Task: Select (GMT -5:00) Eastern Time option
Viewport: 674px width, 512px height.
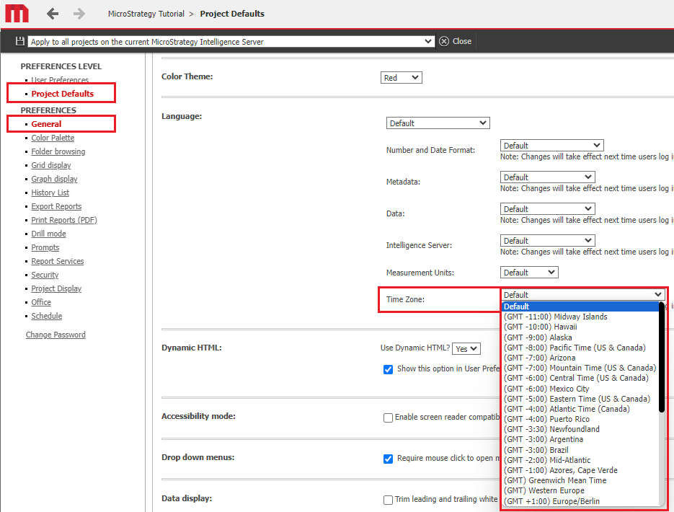Action: (580, 399)
